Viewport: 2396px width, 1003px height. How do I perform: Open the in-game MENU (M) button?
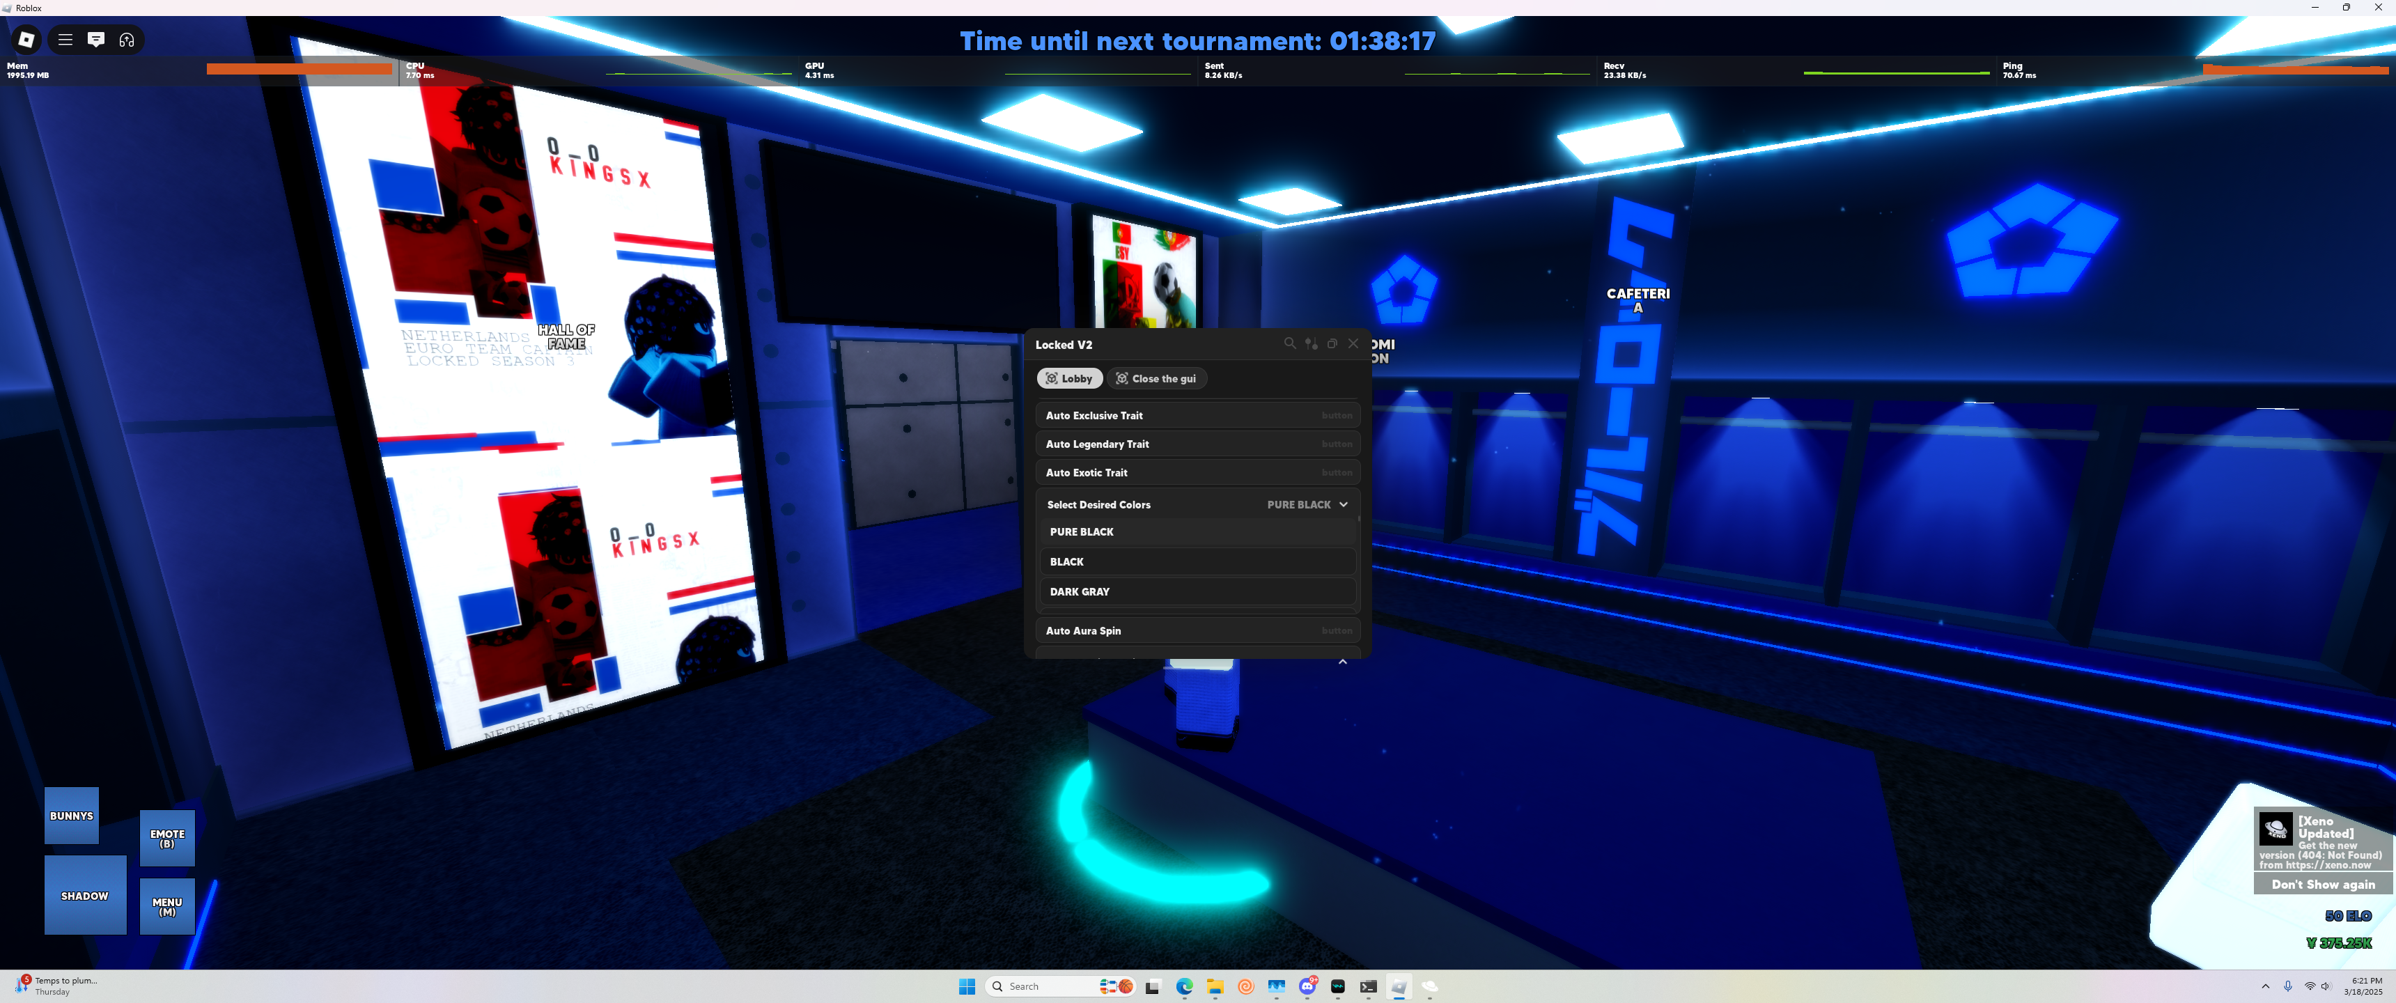[x=167, y=906]
